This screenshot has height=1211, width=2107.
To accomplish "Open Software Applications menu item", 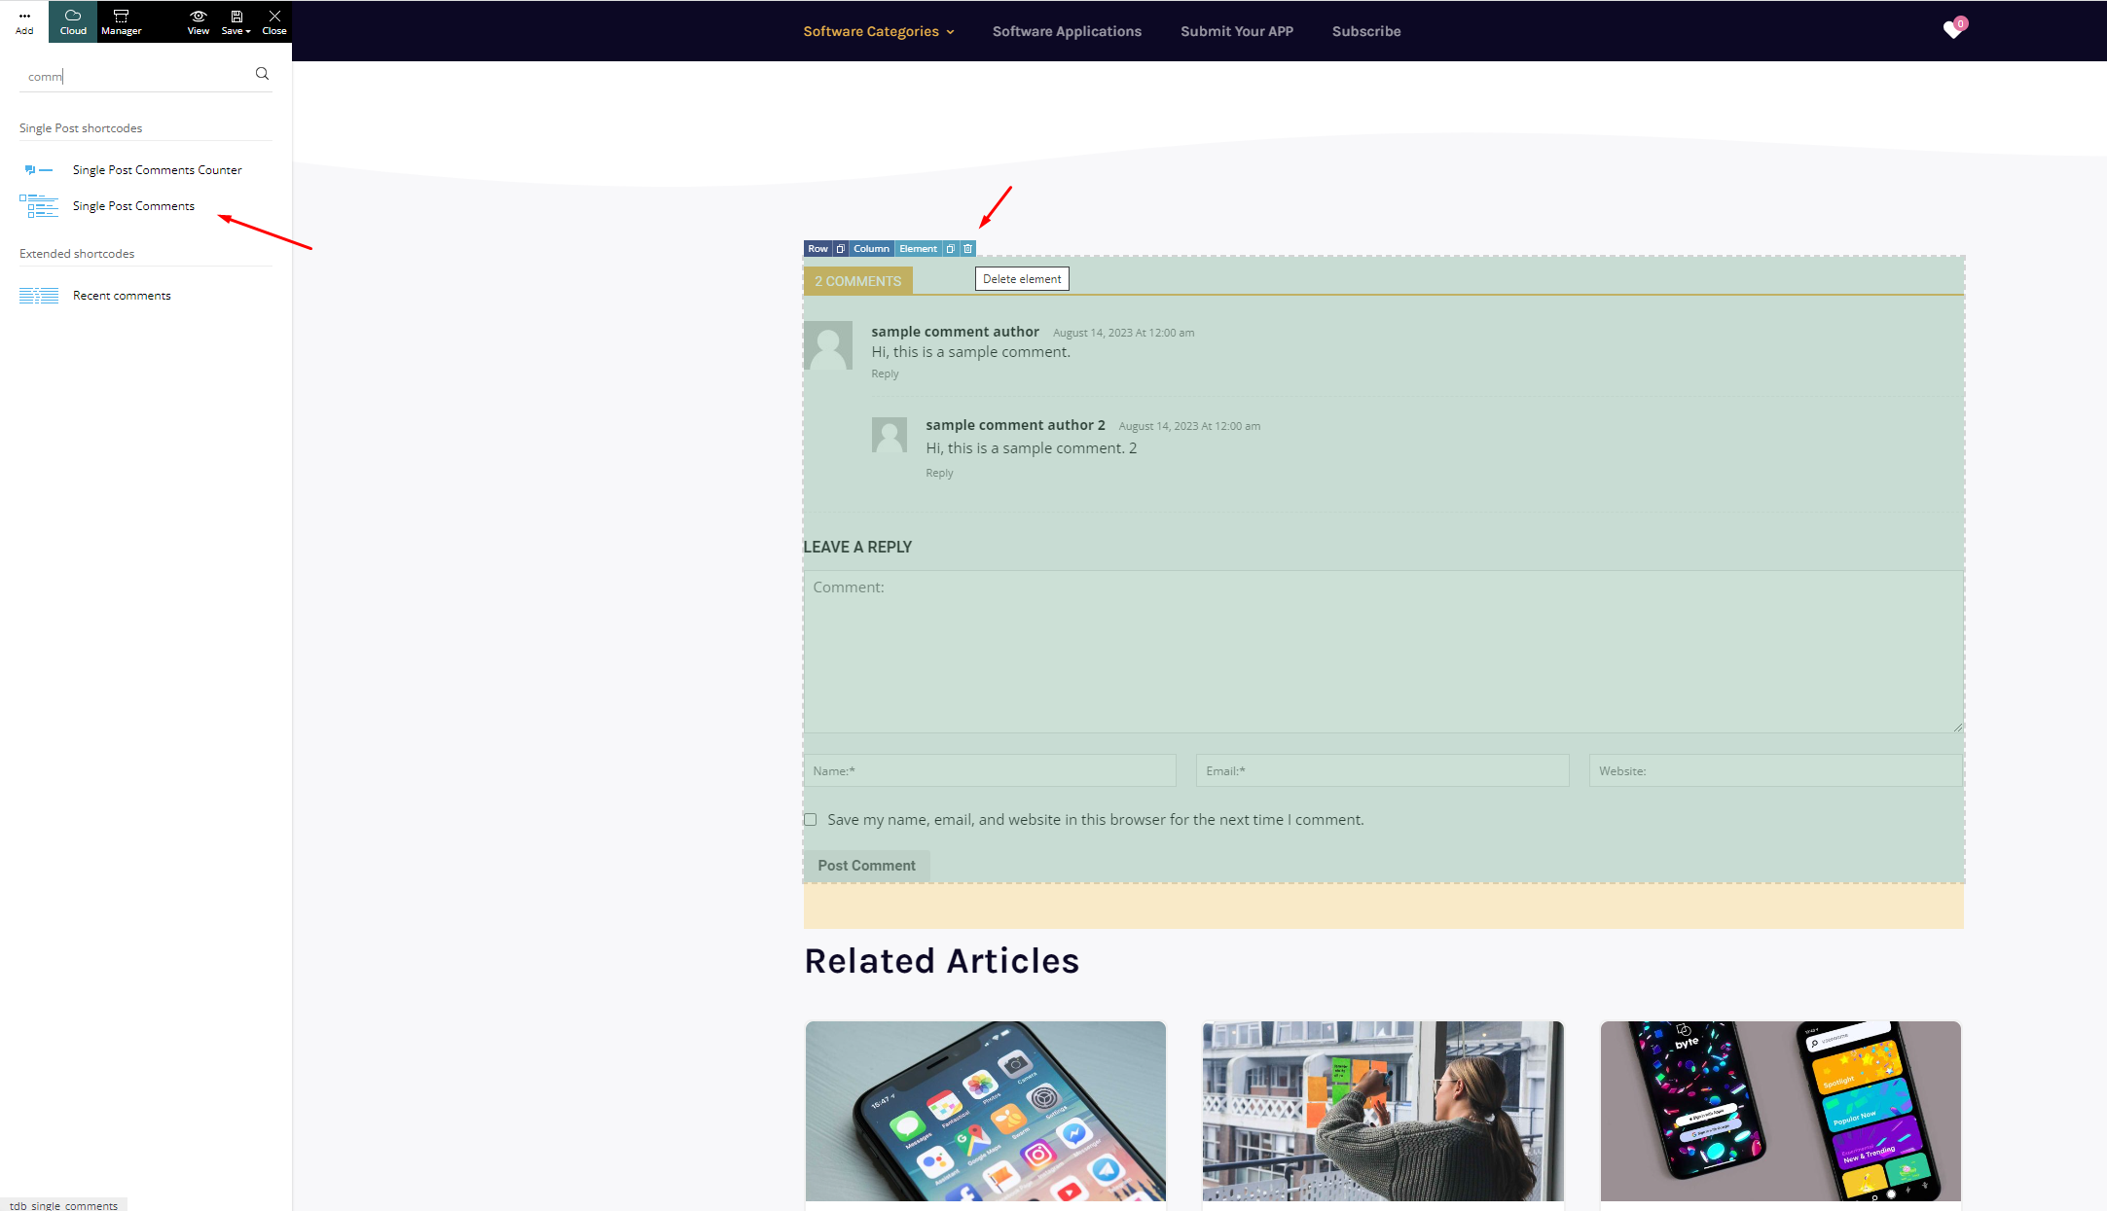I will click(1067, 31).
